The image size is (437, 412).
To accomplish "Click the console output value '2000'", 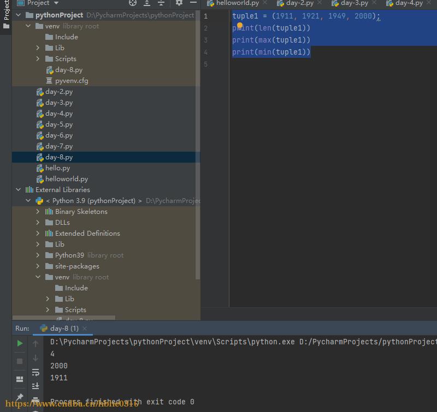I will (59, 366).
